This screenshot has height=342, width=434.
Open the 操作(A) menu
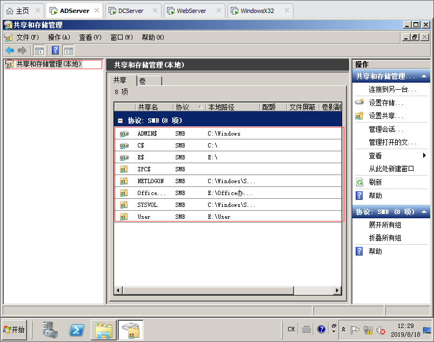pos(59,37)
